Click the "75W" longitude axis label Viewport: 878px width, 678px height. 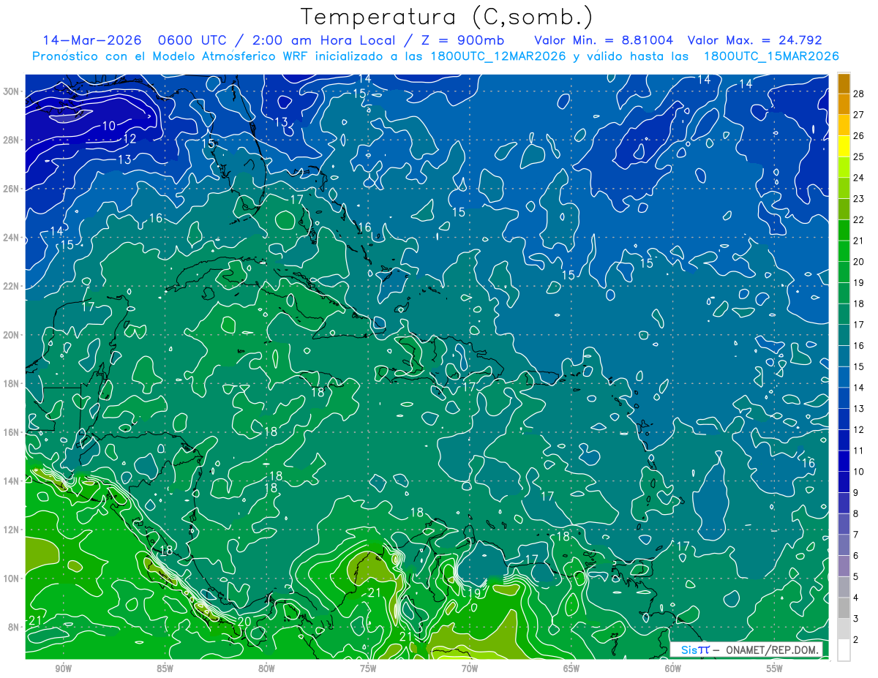pos(368,668)
